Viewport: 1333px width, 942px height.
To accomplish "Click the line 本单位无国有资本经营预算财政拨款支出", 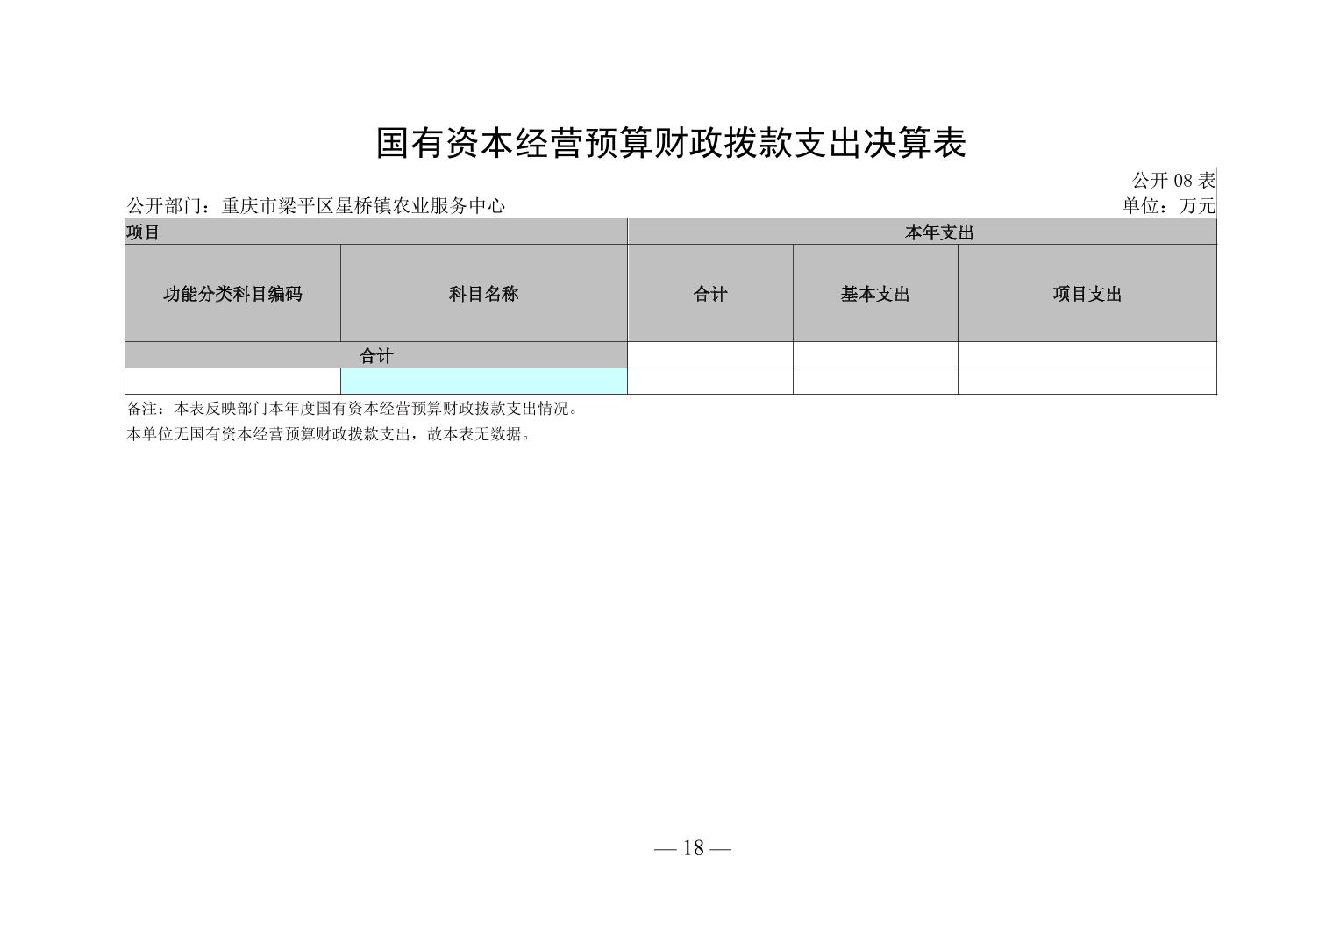I will (x=330, y=434).
